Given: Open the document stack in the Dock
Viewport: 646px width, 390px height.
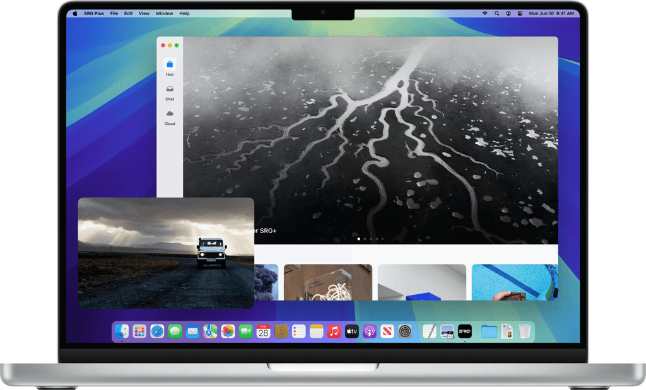Looking at the screenshot, I should click(x=507, y=331).
